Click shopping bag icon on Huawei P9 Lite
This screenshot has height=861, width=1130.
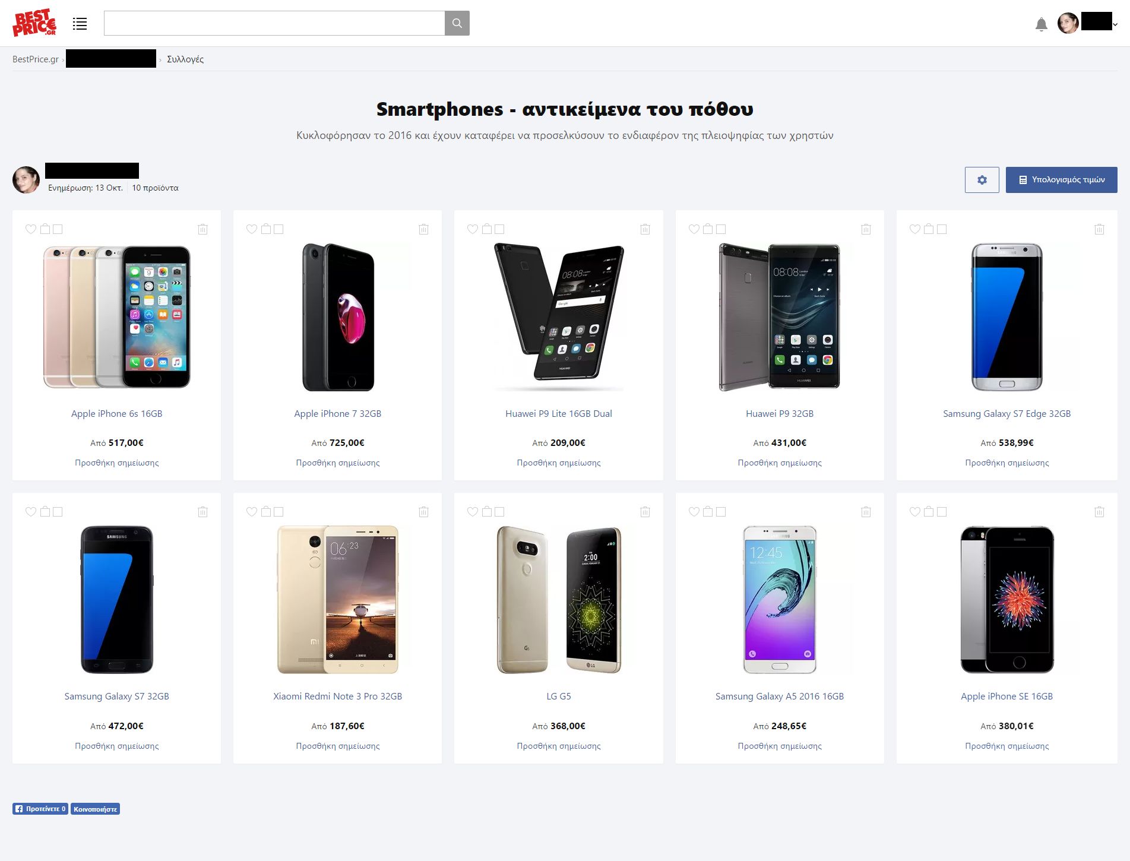click(x=487, y=229)
